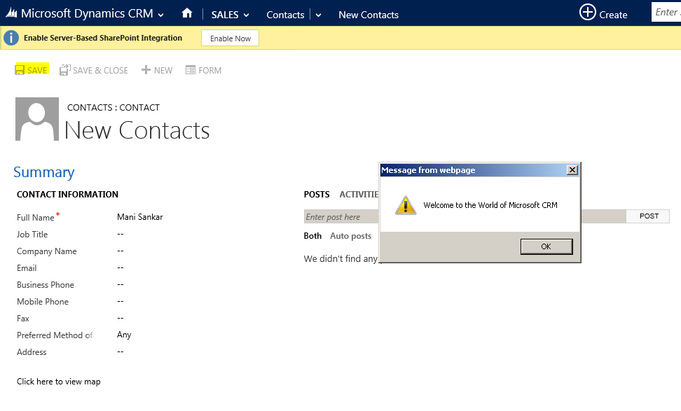Viewport: 681px width, 411px height.
Task: Switch to the POSTS tab
Action: 317,195
